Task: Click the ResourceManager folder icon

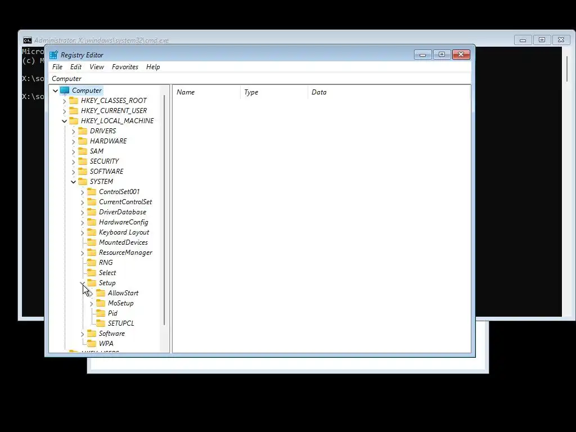Action: coord(92,253)
